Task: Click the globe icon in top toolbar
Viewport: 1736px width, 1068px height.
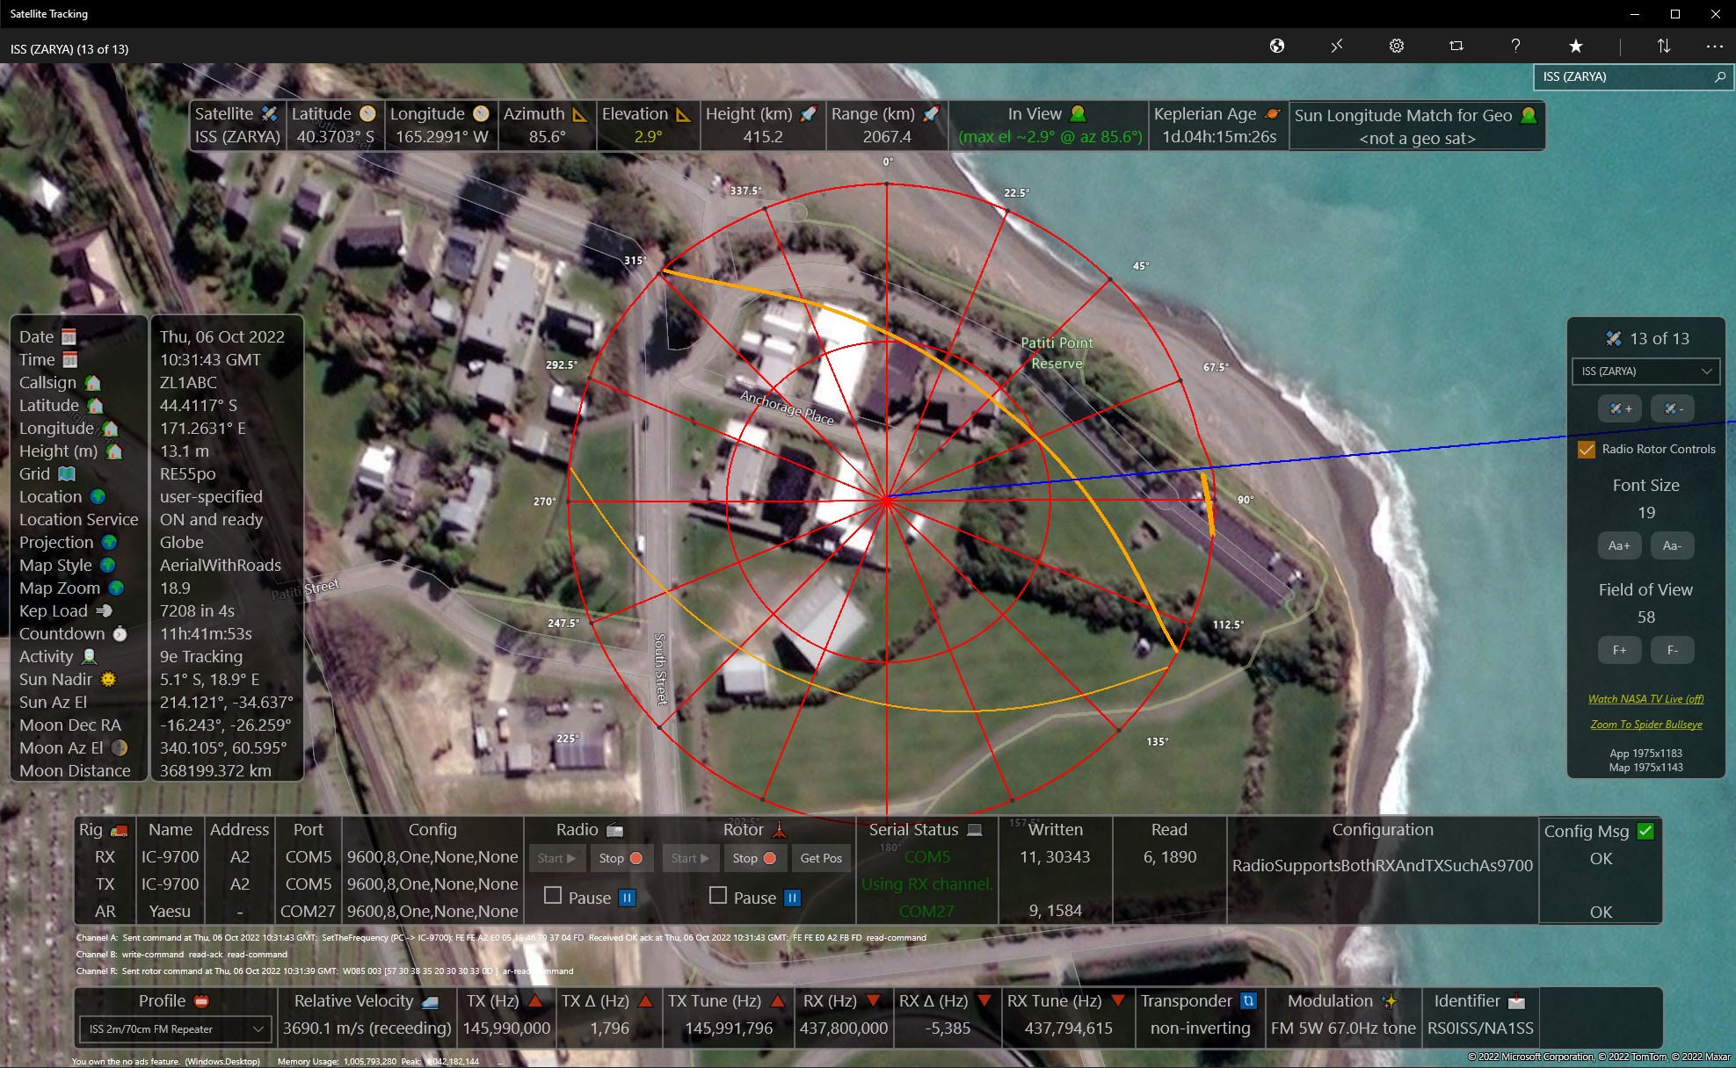Action: [x=1277, y=46]
